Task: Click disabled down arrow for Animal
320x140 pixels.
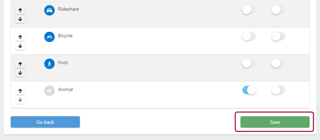Action: (x=20, y=100)
